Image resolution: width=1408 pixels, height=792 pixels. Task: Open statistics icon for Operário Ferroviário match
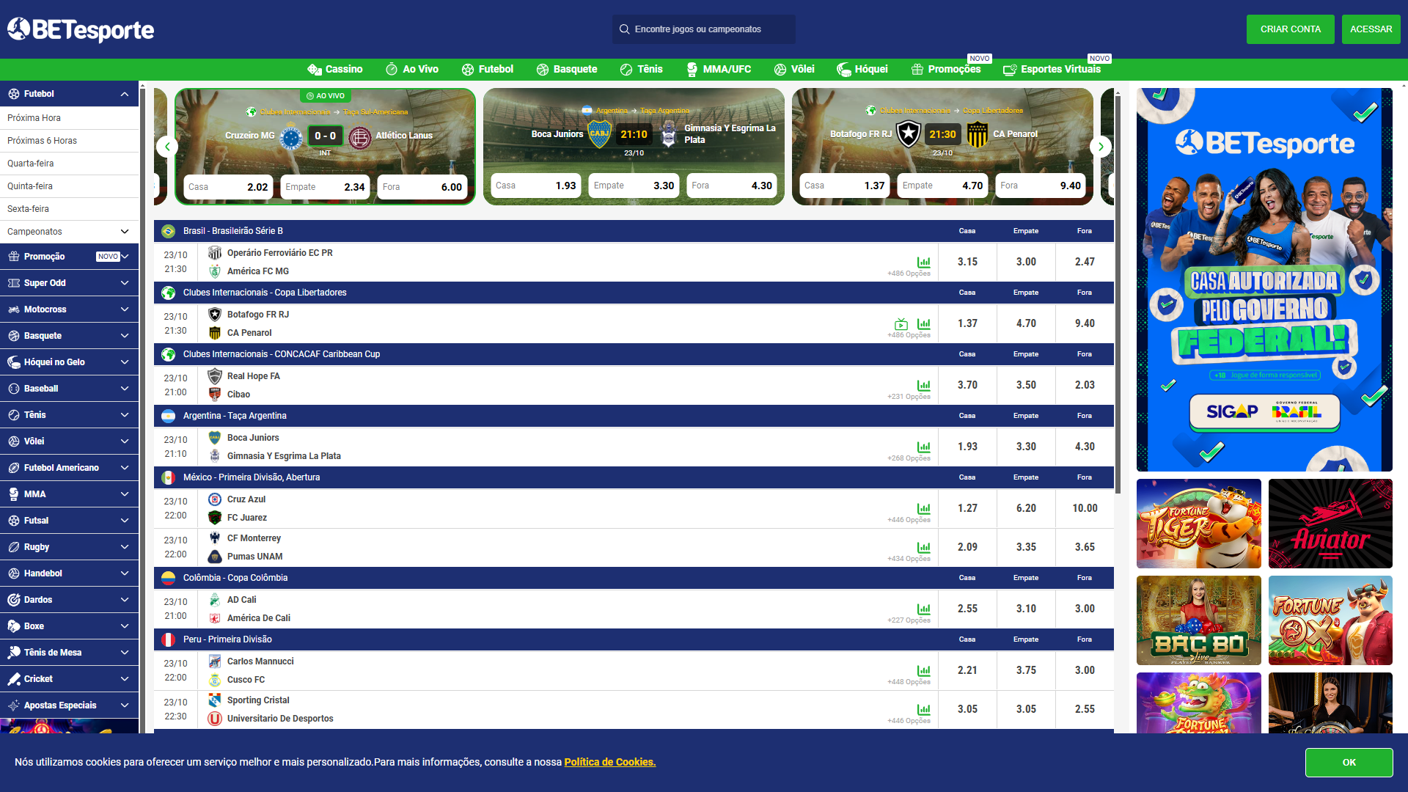pos(924,262)
